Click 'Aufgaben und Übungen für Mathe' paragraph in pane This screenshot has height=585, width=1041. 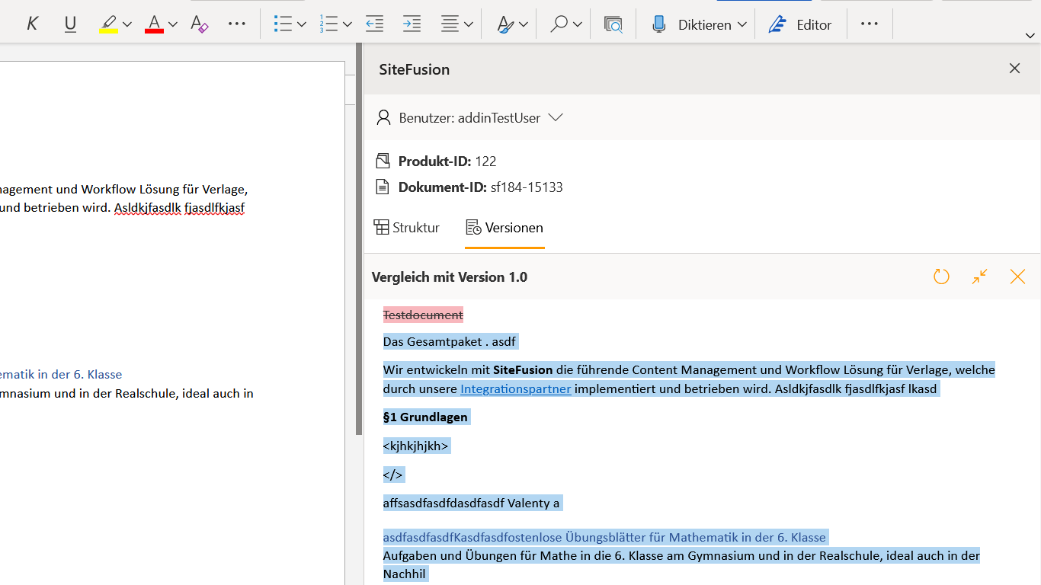(681, 564)
